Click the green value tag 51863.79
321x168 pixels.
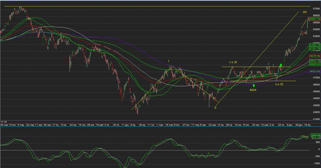click(x=315, y=45)
